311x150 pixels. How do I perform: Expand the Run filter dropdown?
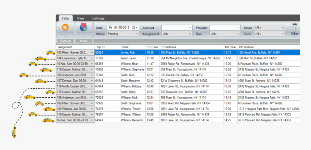click(x=238, y=34)
